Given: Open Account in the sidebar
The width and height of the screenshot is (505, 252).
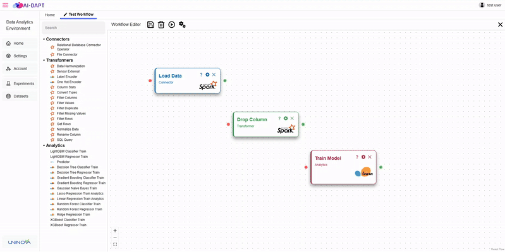Looking at the screenshot, I should pos(20,69).
